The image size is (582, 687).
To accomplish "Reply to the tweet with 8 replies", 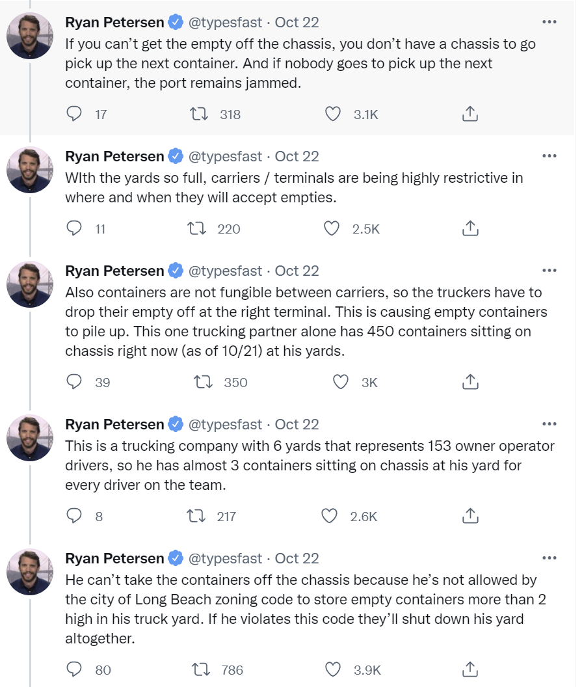I will click(75, 517).
